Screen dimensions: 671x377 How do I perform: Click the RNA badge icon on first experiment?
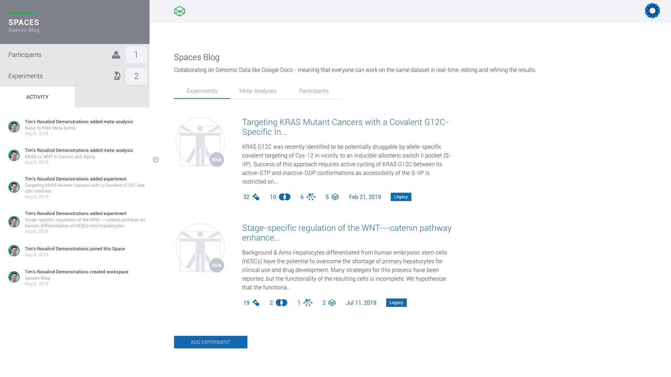216,159
